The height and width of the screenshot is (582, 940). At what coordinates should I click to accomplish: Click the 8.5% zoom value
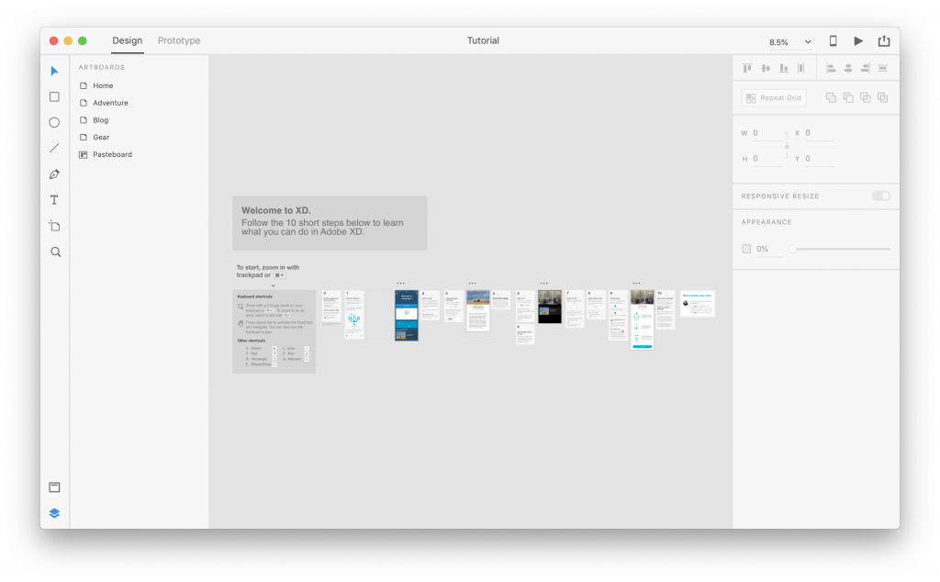tap(778, 42)
